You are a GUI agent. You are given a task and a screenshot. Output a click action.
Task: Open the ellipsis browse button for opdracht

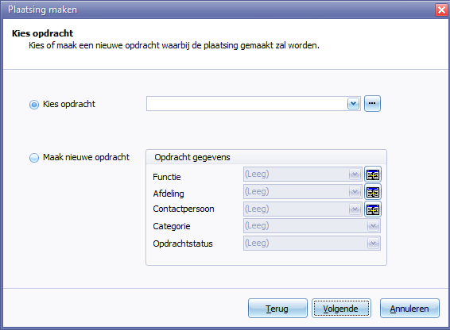pyautogui.click(x=372, y=103)
